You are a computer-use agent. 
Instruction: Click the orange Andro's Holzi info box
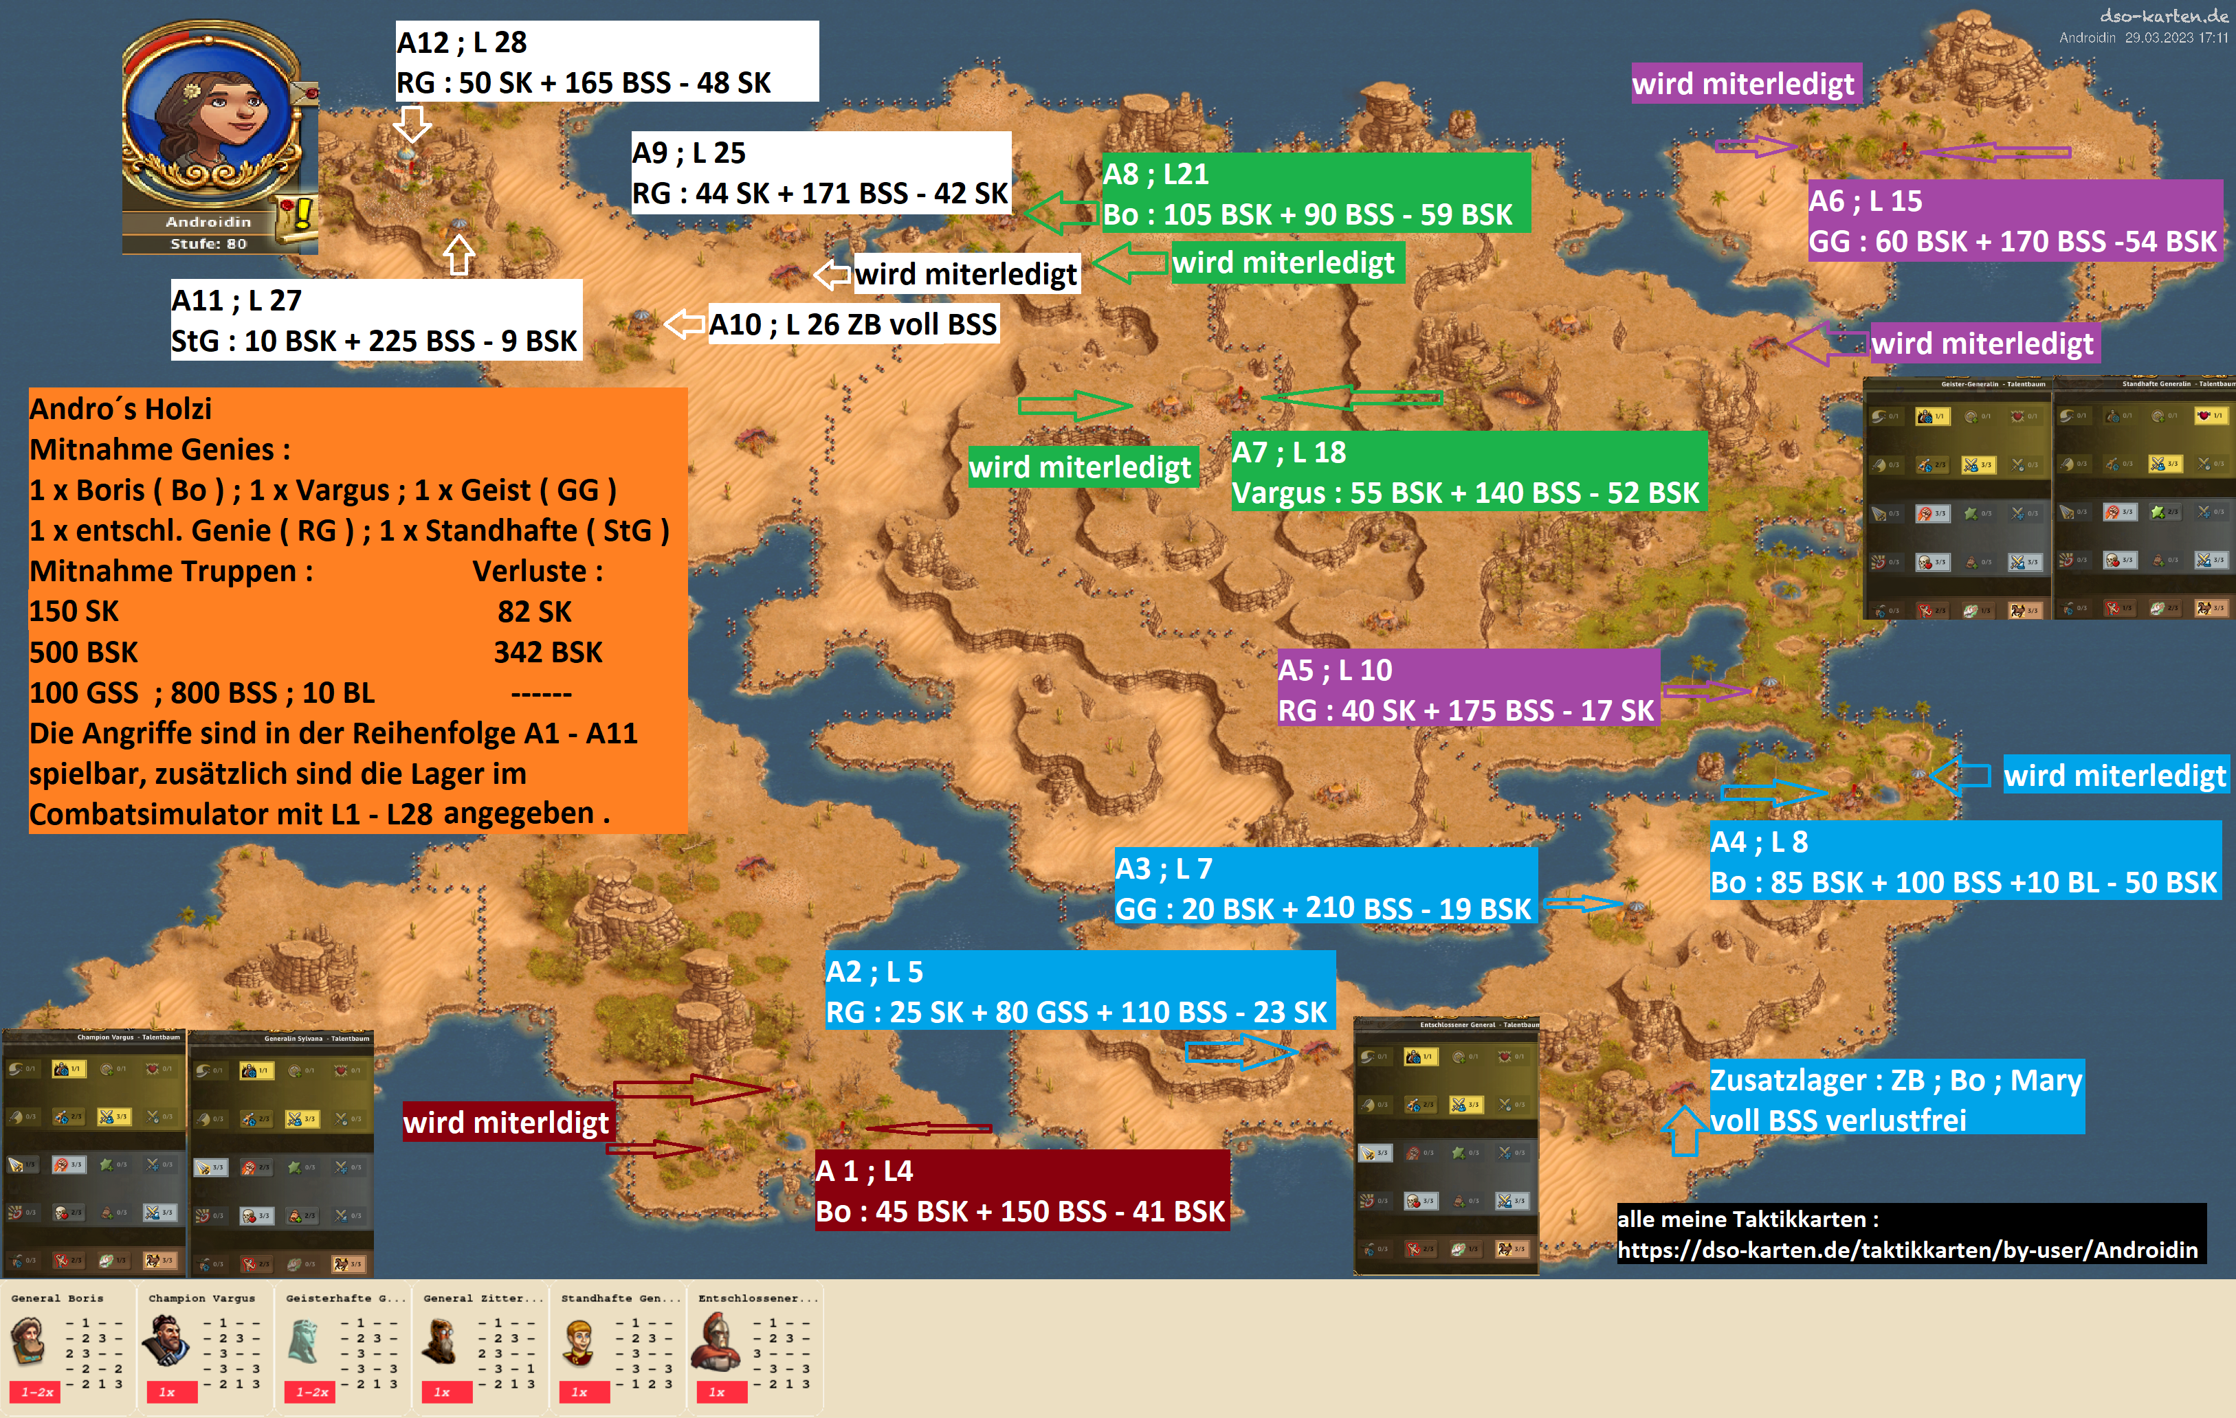pos(357,609)
